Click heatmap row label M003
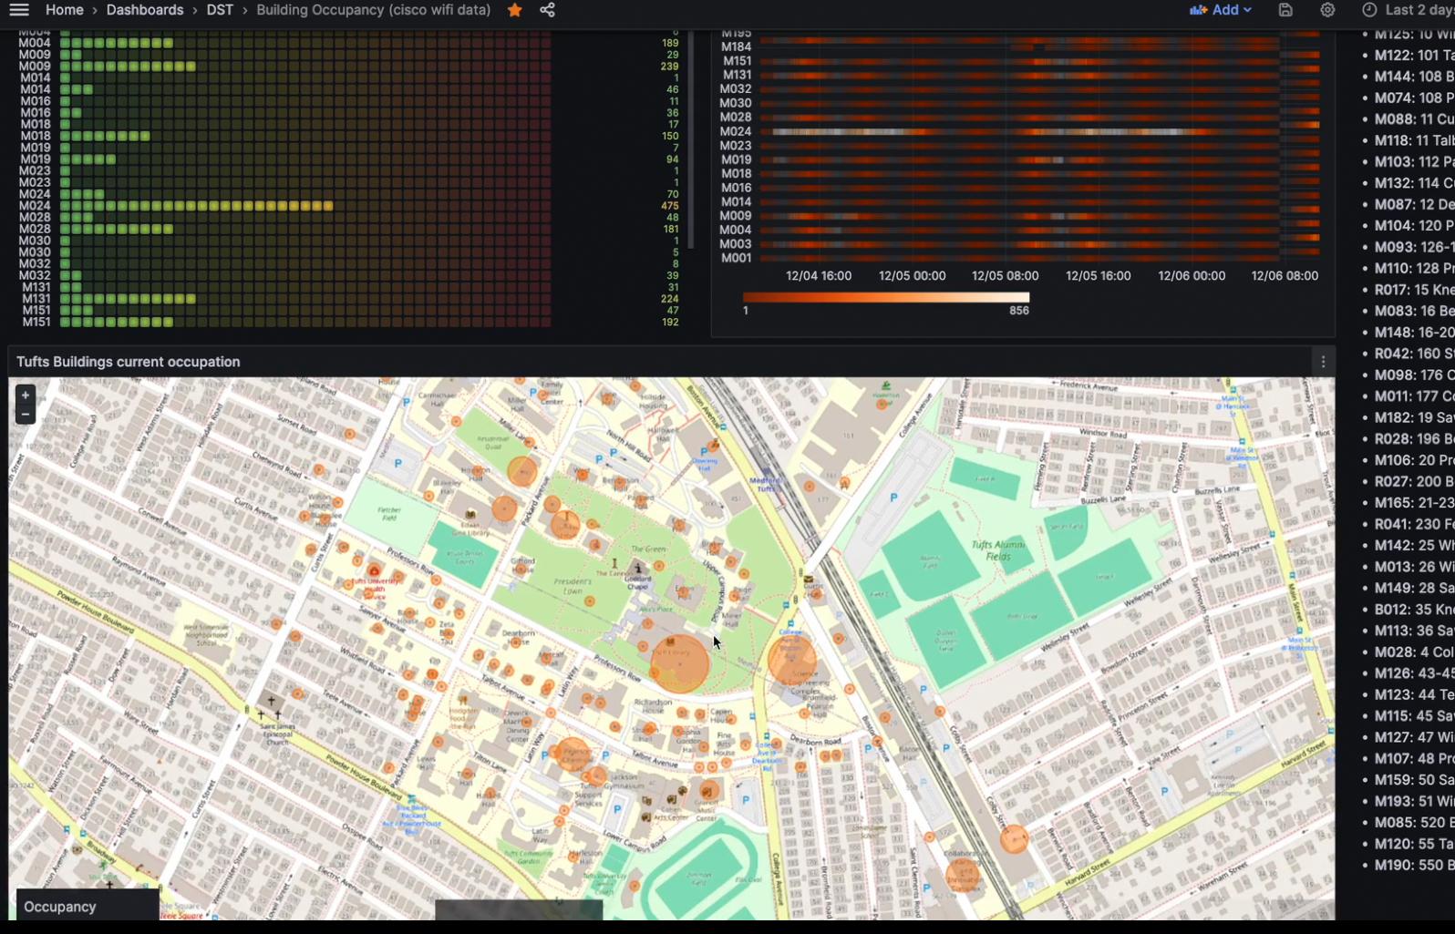Screen dimensions: 1455x934 point(736,244)
